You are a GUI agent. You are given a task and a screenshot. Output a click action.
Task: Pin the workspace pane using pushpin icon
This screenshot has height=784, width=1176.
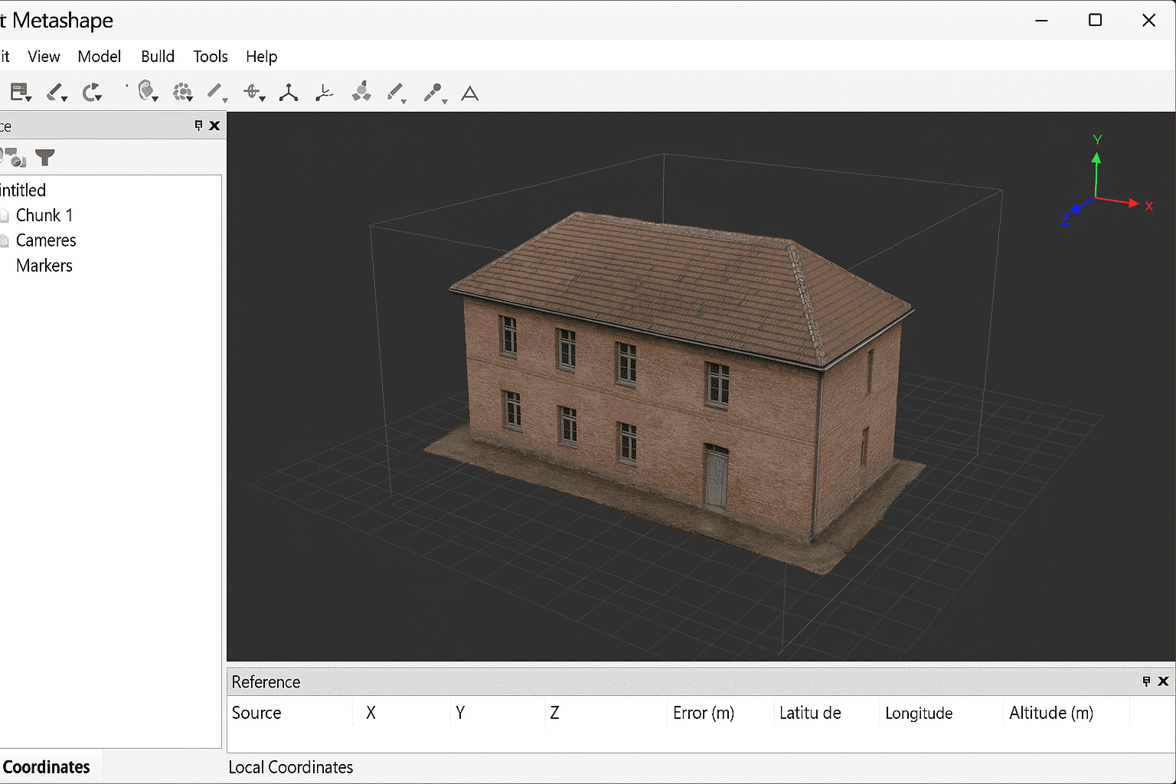(x=199, y=126)
